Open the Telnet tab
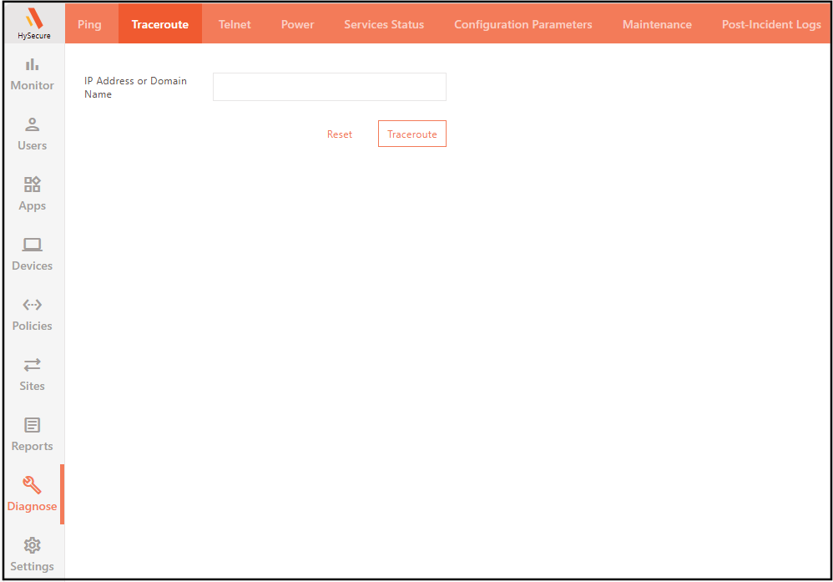Viewport: 833px width, 582px height. [235, 24]
